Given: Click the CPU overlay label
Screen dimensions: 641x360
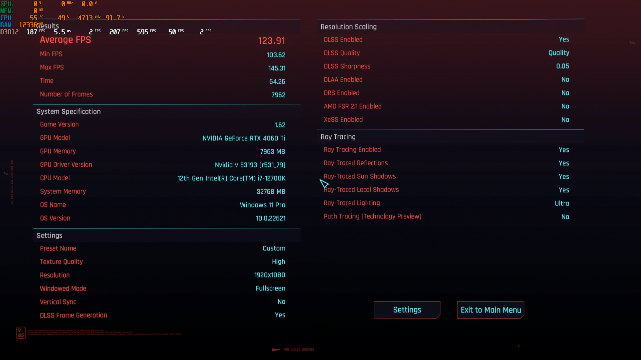Looking at the screenshot, I should click(6, 18).
